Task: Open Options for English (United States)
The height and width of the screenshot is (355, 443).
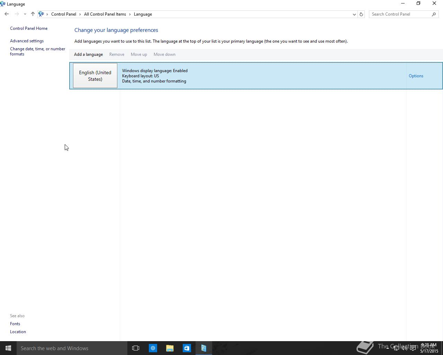Action: 416,76
